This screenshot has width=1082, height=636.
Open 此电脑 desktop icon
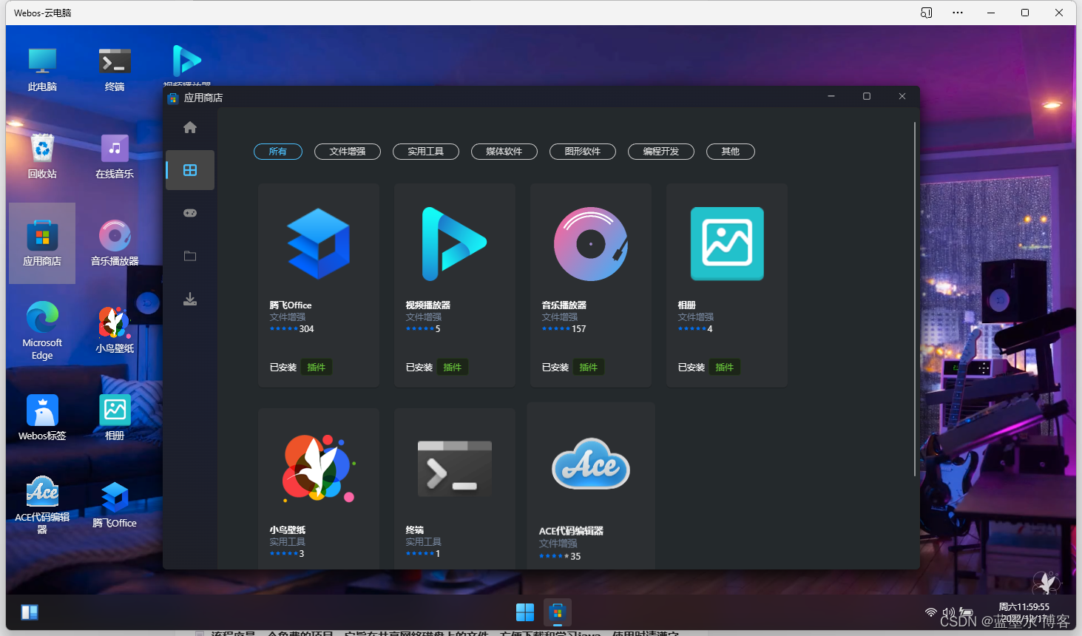click(42, 70)
